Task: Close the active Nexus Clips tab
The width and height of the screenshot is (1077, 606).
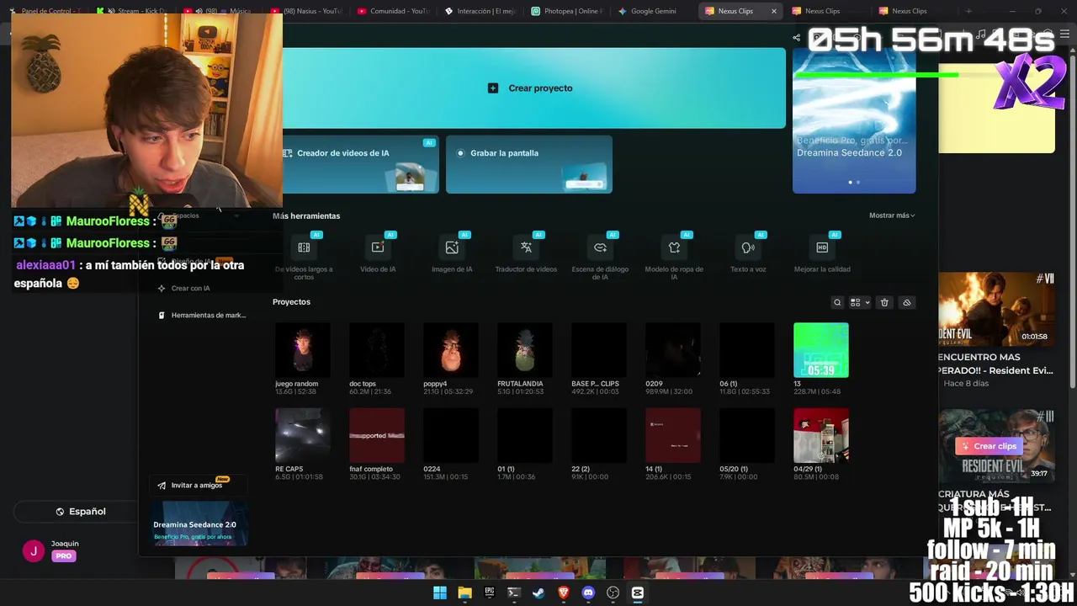Action: (x=774, y=11)
